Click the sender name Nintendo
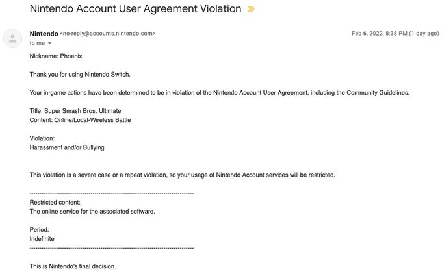This screenshot has width=442, height=274. tap(43, 33)
